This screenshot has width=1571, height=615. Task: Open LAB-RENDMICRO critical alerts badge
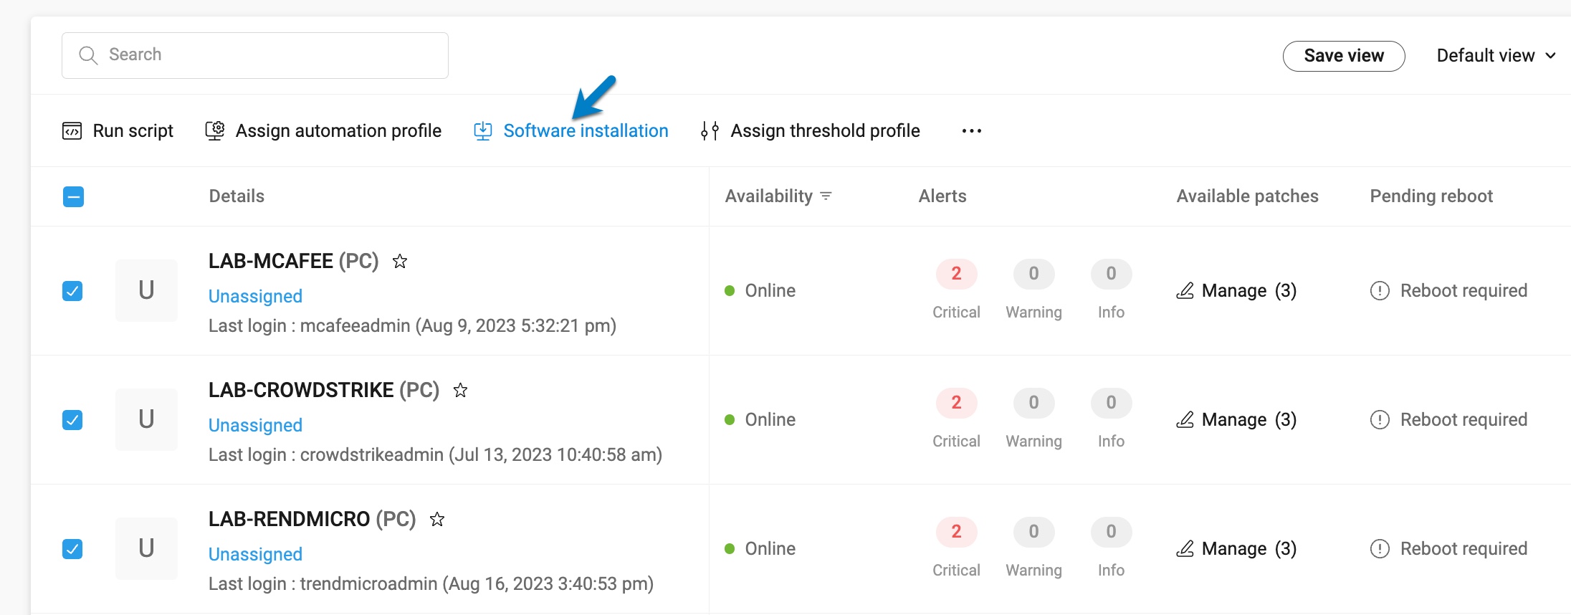956,532
